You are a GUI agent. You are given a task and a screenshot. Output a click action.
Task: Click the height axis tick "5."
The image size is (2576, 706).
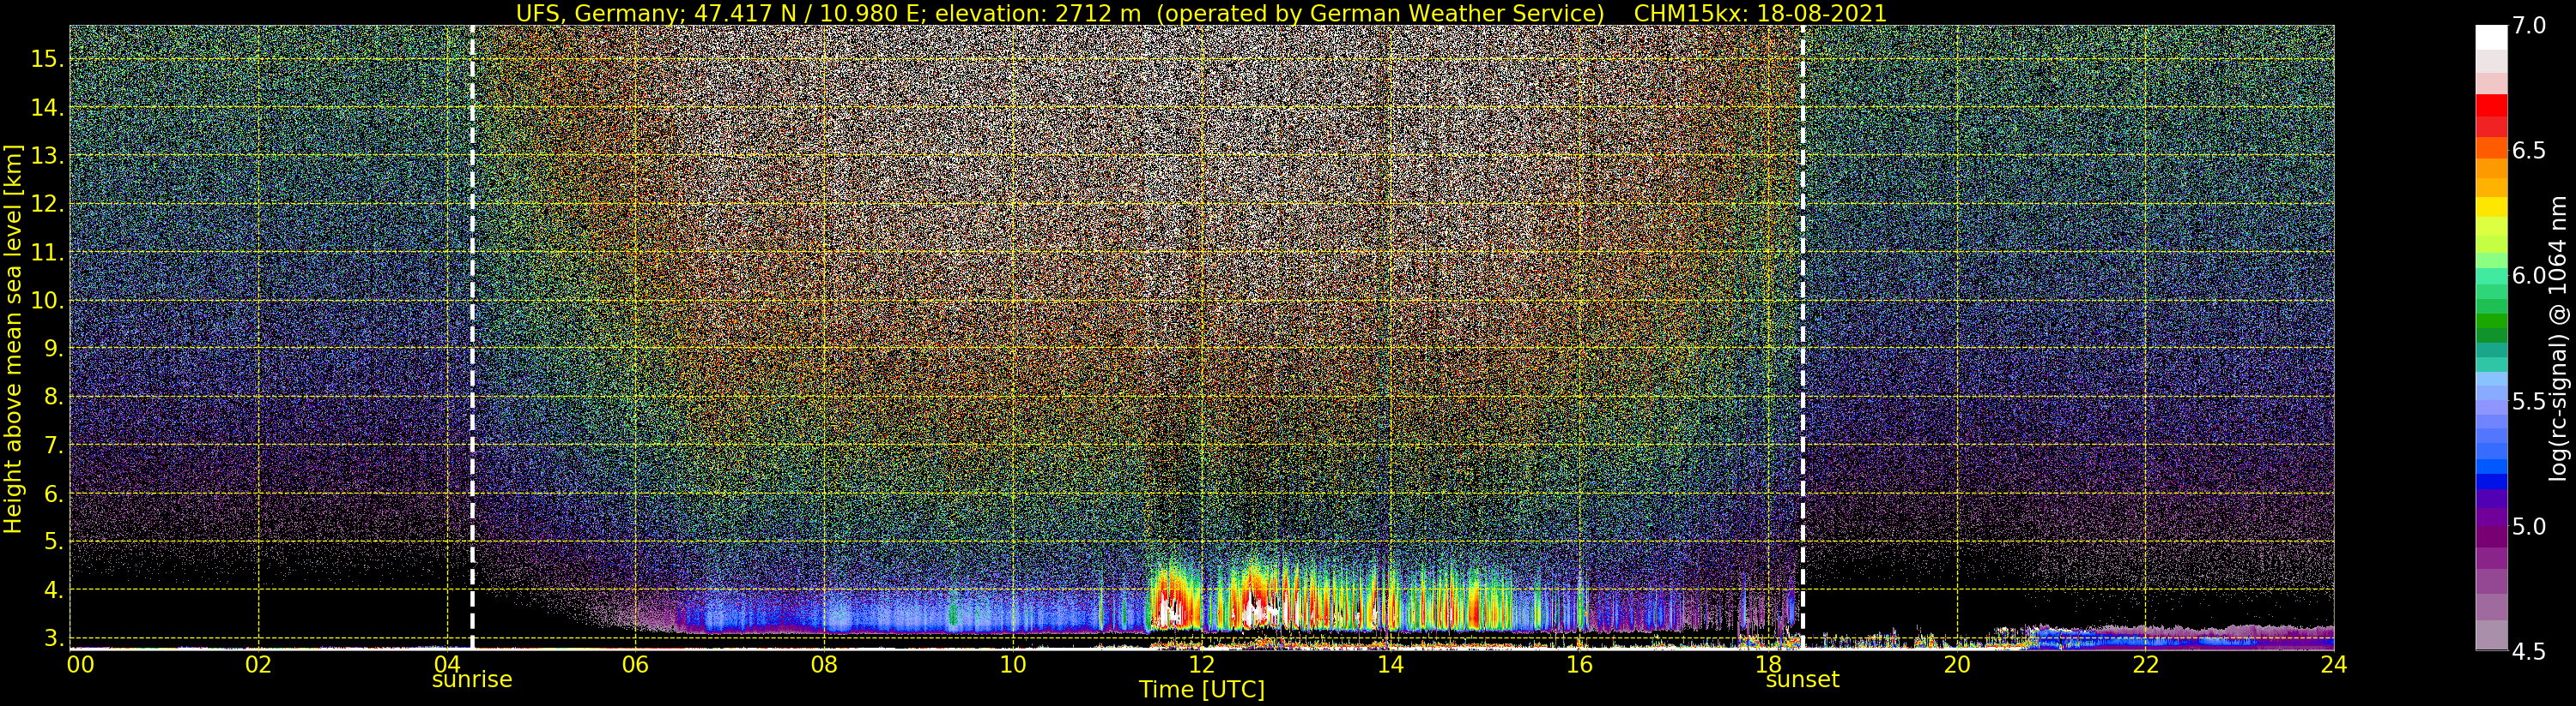pos(53,541)
